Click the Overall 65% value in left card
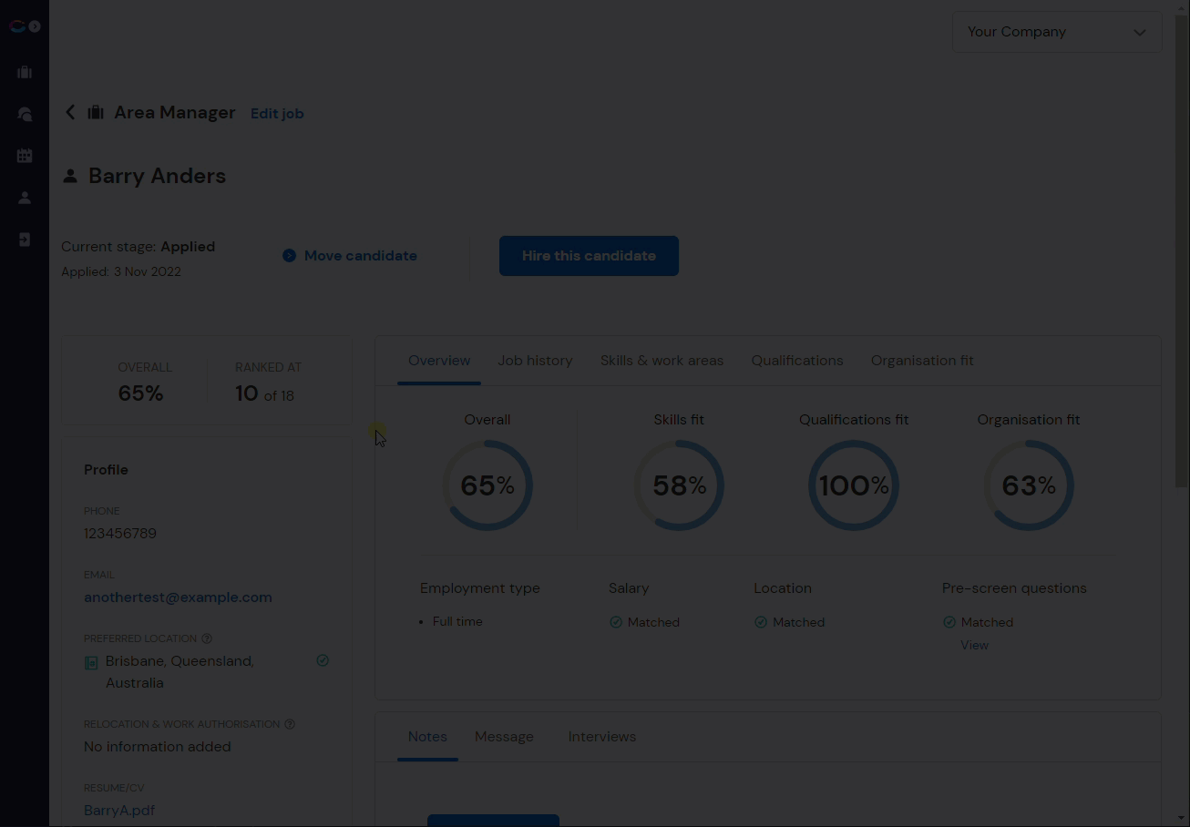Screen dimensions: 1190x827 coord(140,393)
